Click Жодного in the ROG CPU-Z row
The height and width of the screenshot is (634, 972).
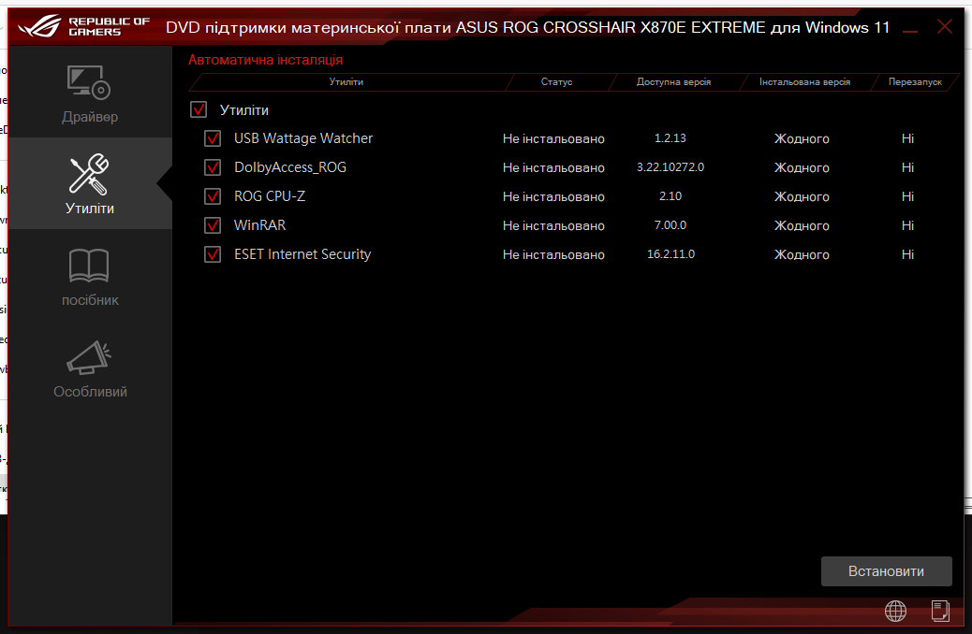pyautogui.click(x=802, y=197)
